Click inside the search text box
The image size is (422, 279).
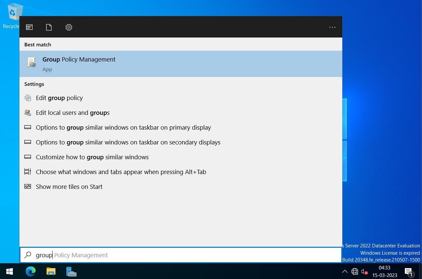(x=181, y=255)
